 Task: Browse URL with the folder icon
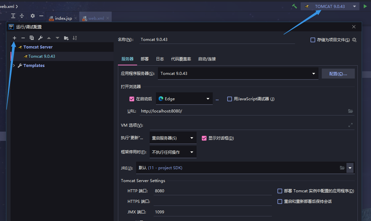(x=351, y=111)
